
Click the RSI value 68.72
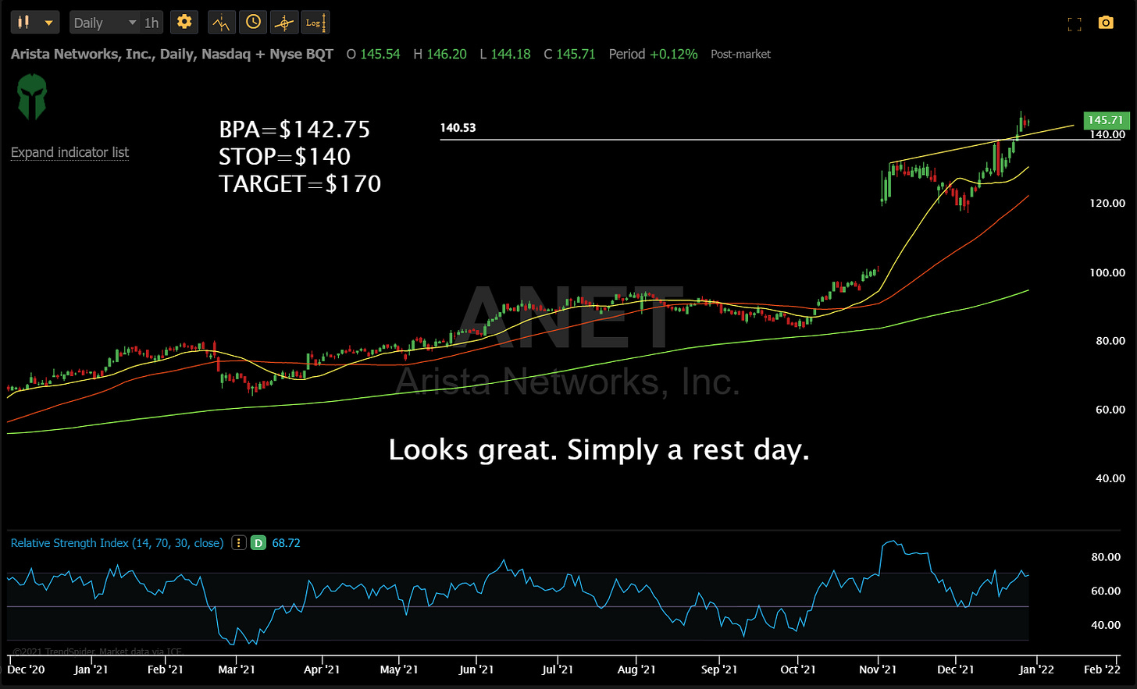287,543
